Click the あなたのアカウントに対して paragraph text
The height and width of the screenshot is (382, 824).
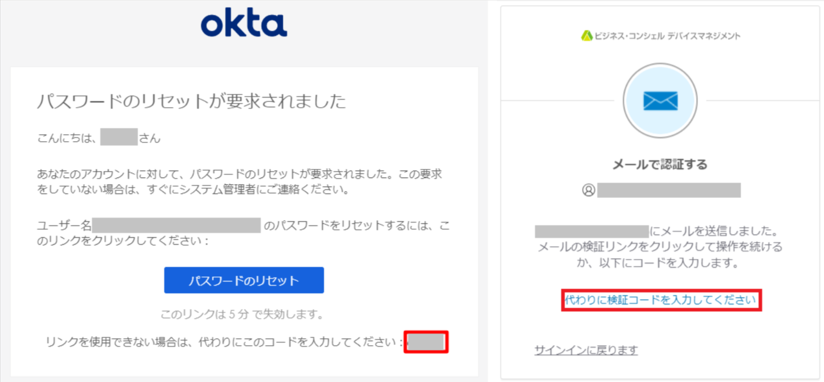[240, 182]
